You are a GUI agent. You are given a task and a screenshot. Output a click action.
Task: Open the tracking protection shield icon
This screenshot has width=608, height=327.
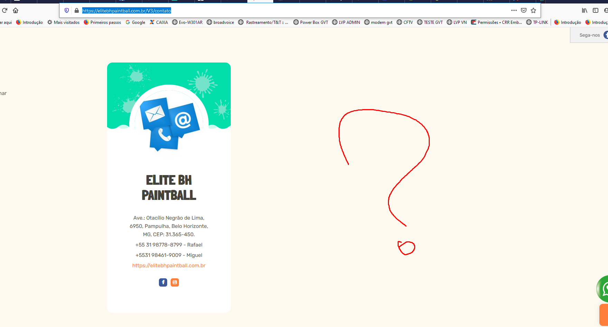click(x=67, y=10)
